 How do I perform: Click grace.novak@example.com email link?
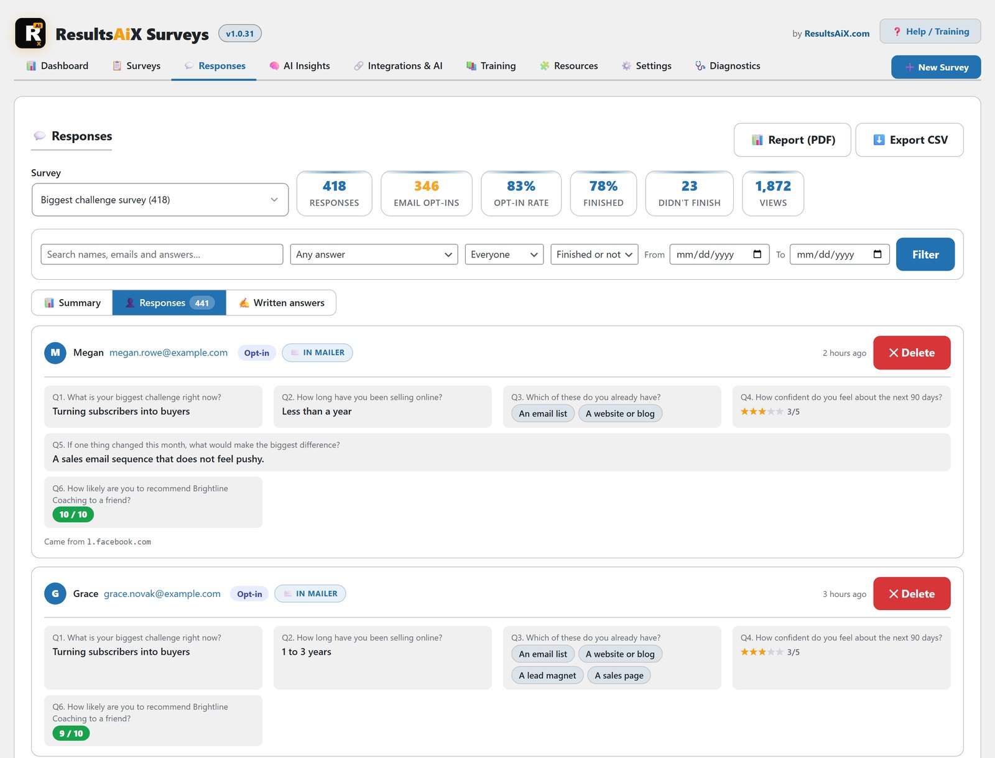point(162,594)
